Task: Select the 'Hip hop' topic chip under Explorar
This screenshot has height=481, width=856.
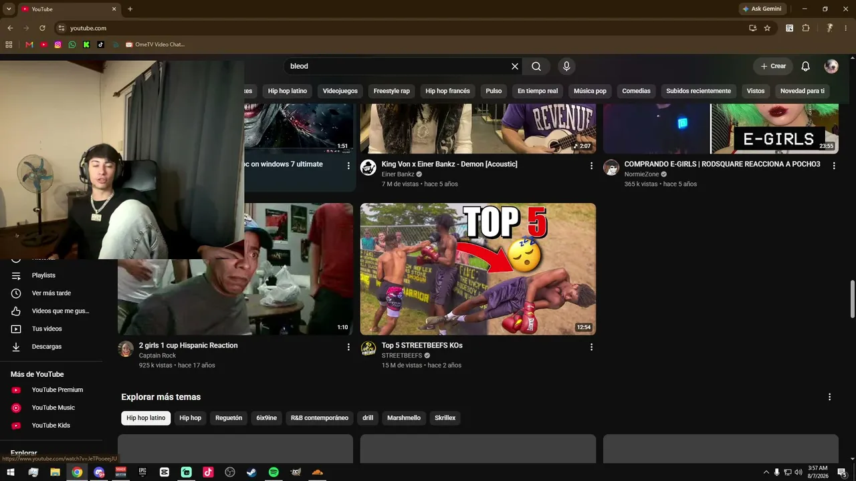Action: pos(191,418)
